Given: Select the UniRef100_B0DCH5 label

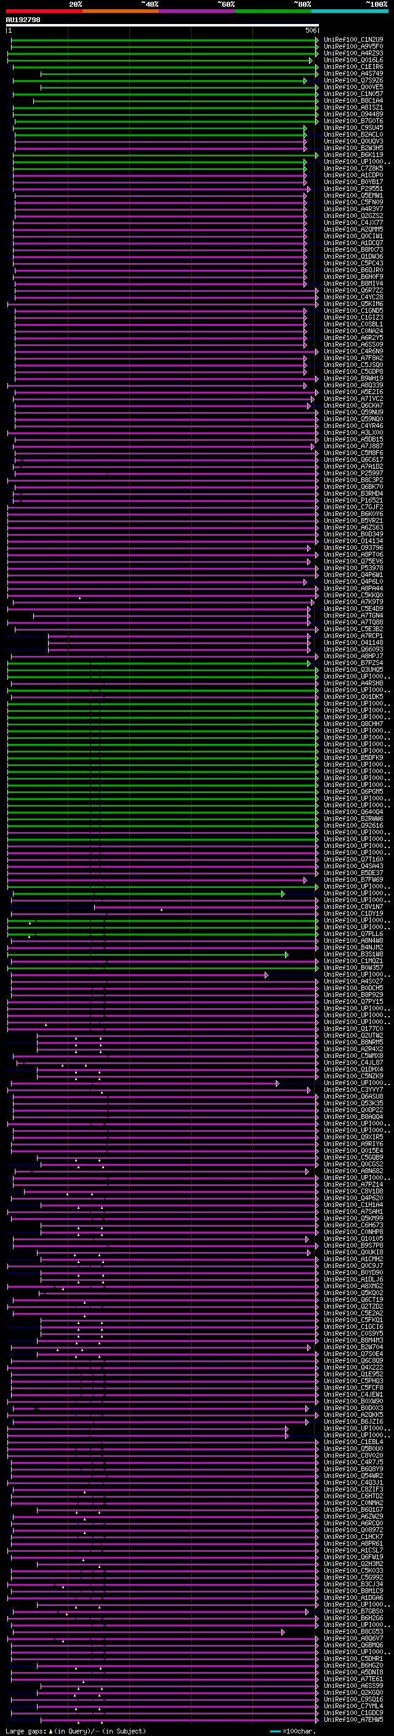Looking at the screenshot, I should click(353, 988).
